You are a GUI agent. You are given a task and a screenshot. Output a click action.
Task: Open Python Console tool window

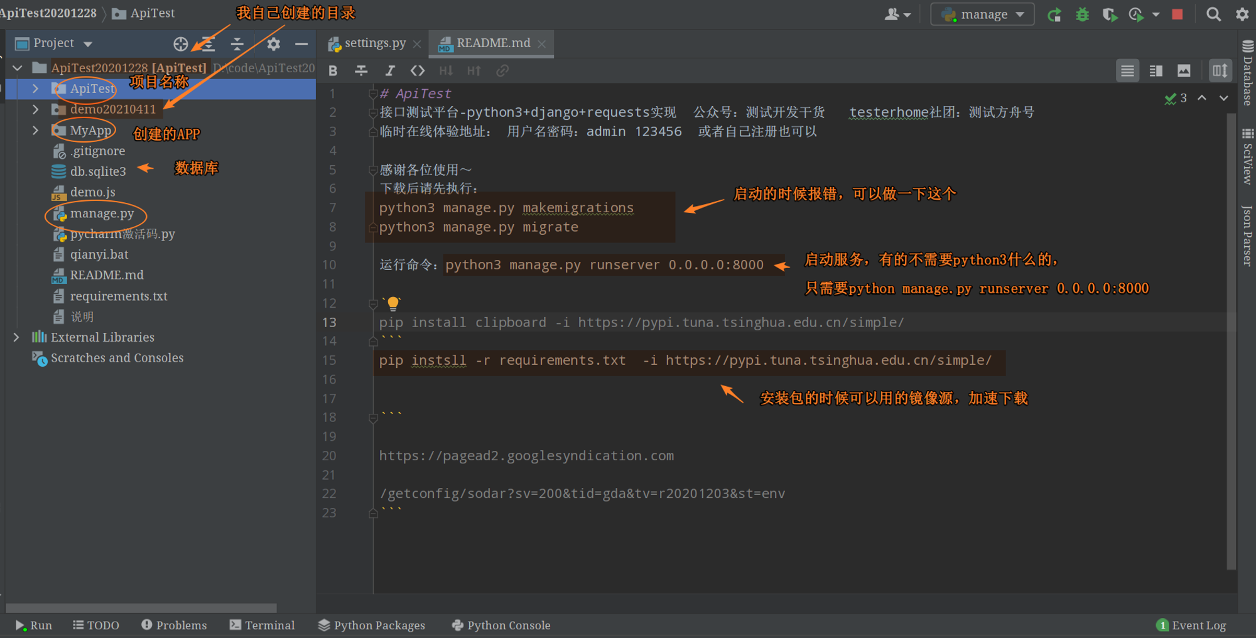click(x=501, y=625)
